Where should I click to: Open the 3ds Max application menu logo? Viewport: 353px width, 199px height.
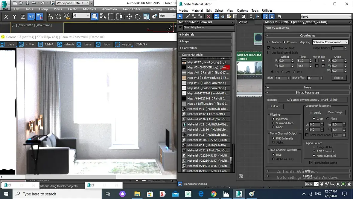(x=5, y=5)
